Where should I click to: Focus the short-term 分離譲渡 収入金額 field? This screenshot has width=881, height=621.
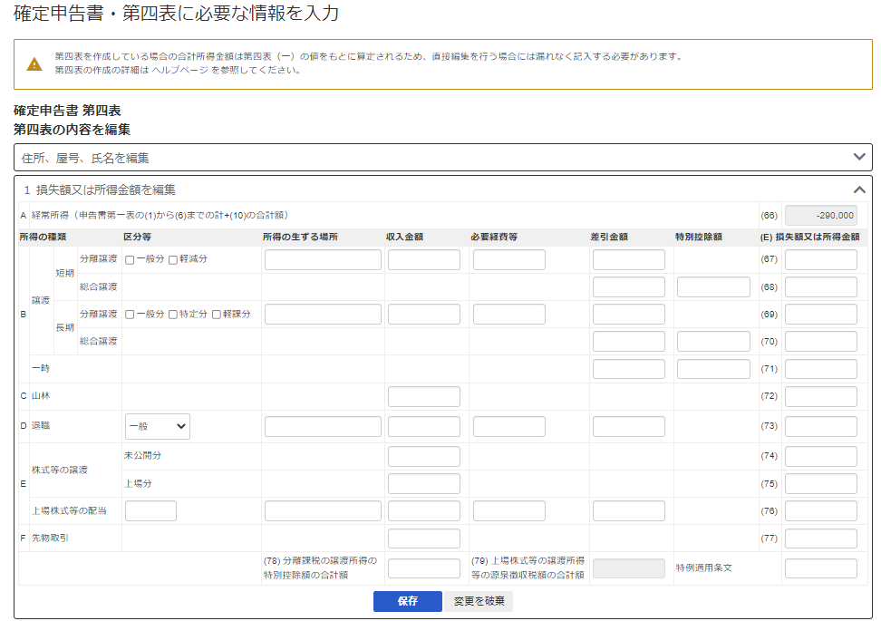(x=424, y=259)
